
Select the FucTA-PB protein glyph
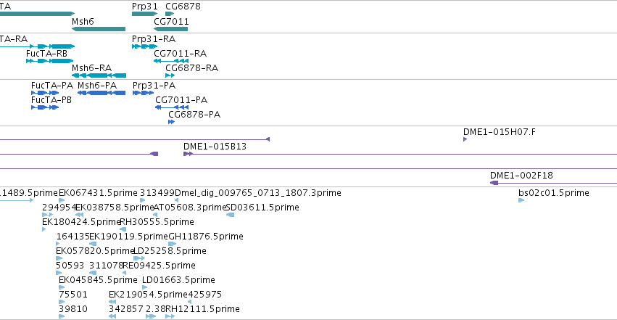click(x=45, y=107)
